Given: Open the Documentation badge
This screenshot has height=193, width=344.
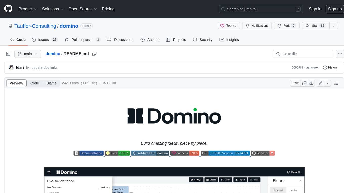Looking at the screenshot, I should coord(89,153).
